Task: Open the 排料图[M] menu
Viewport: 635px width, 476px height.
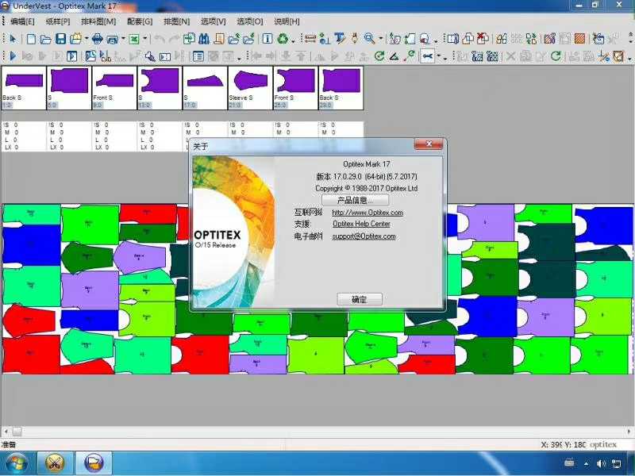Action: pyautogui.click(x=98, y=21)
